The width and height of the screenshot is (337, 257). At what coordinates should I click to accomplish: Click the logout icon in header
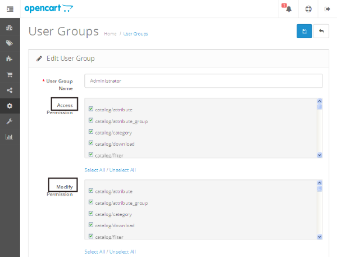(x=327, y=9)
